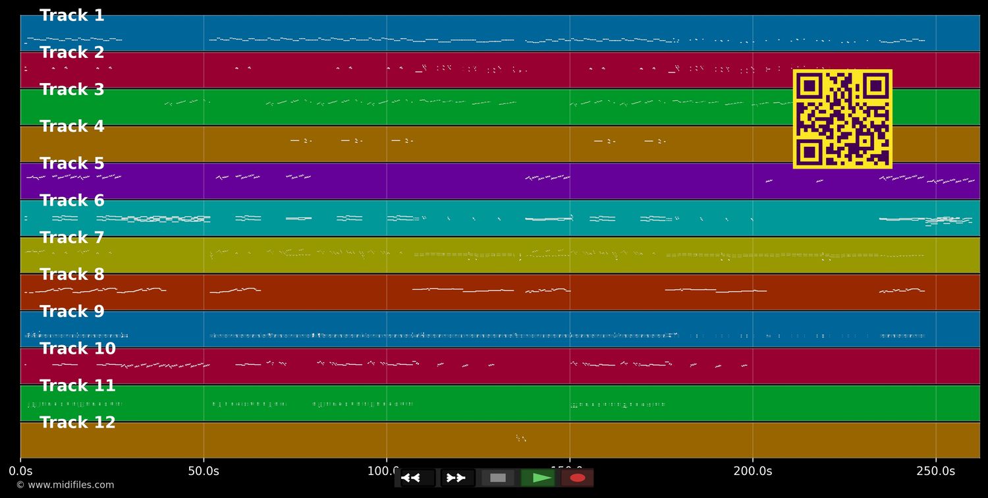Select the Track 9 label
The height and width of the screenshot is (498, 988).
click(72, 312)
